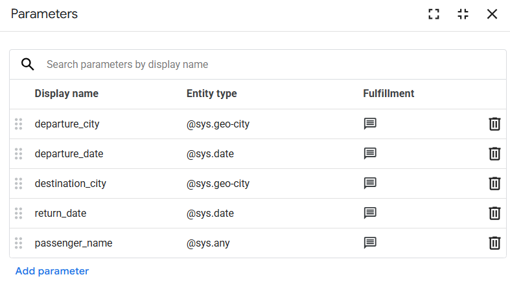
Task: Click the search magnifier icon
Action: click(28, 64)
